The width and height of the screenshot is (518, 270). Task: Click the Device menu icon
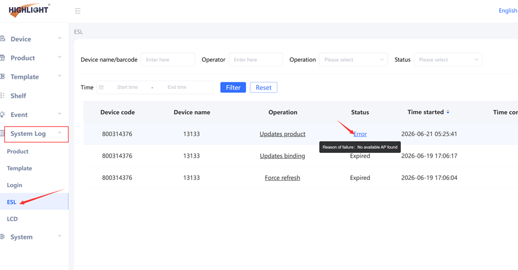tap(2, 39)
